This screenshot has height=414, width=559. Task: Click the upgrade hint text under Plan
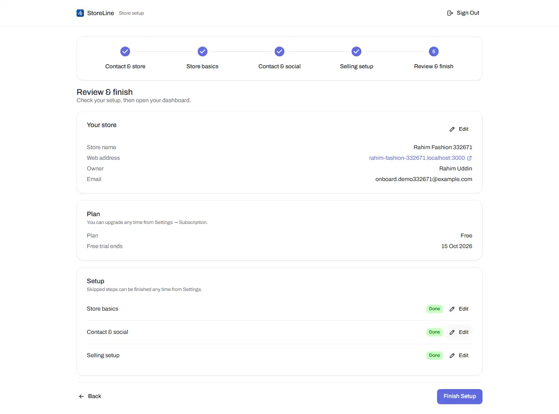click(147, 223)
